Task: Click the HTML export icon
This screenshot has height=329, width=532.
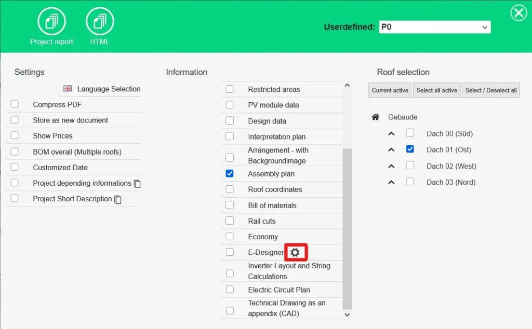Action: click(100, 21)
